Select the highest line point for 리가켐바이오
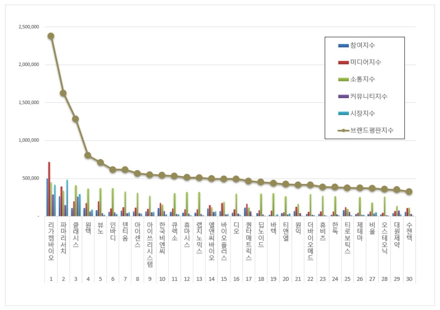The image size is (440, 310). pyautogui.click(x=51, y=36)
